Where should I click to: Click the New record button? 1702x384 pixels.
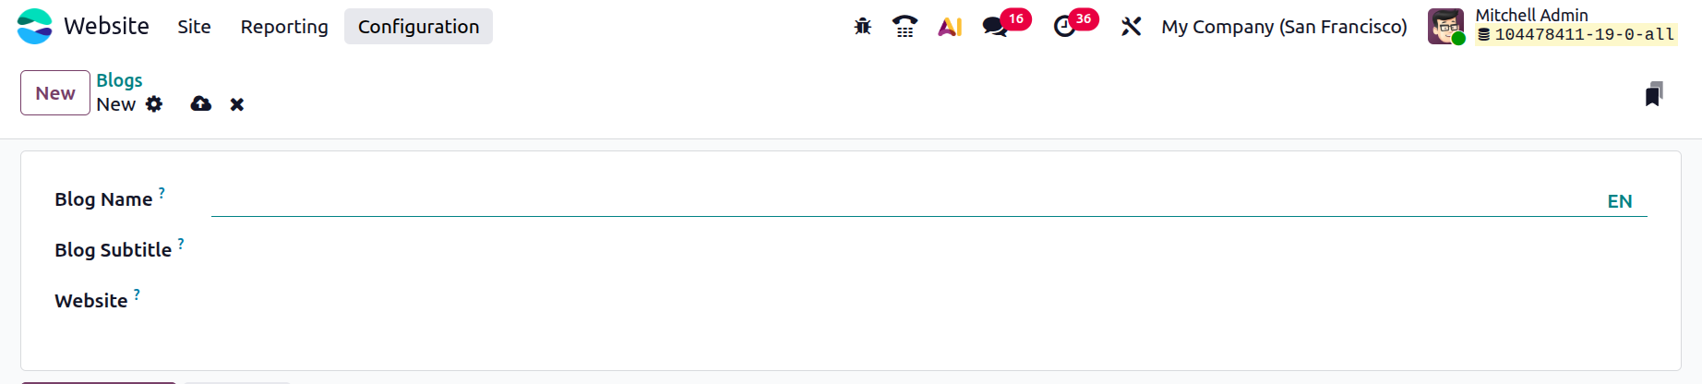tap(55, 93)
